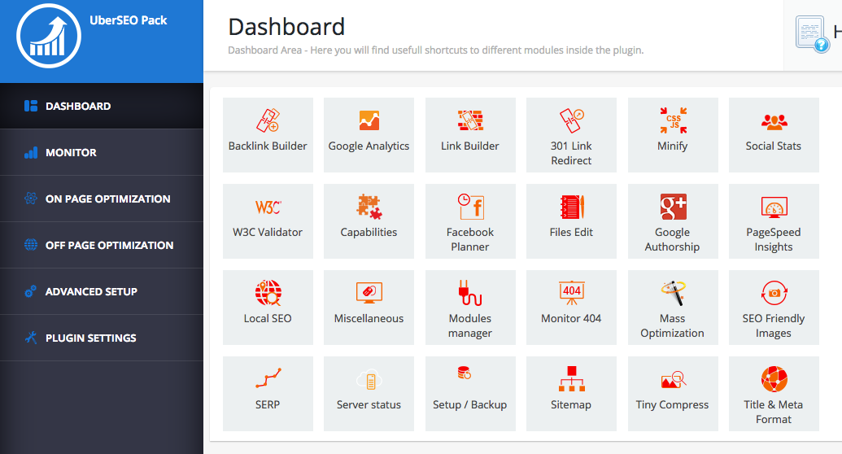Click the Title & Meta Format label

click(x=774, y=412)
